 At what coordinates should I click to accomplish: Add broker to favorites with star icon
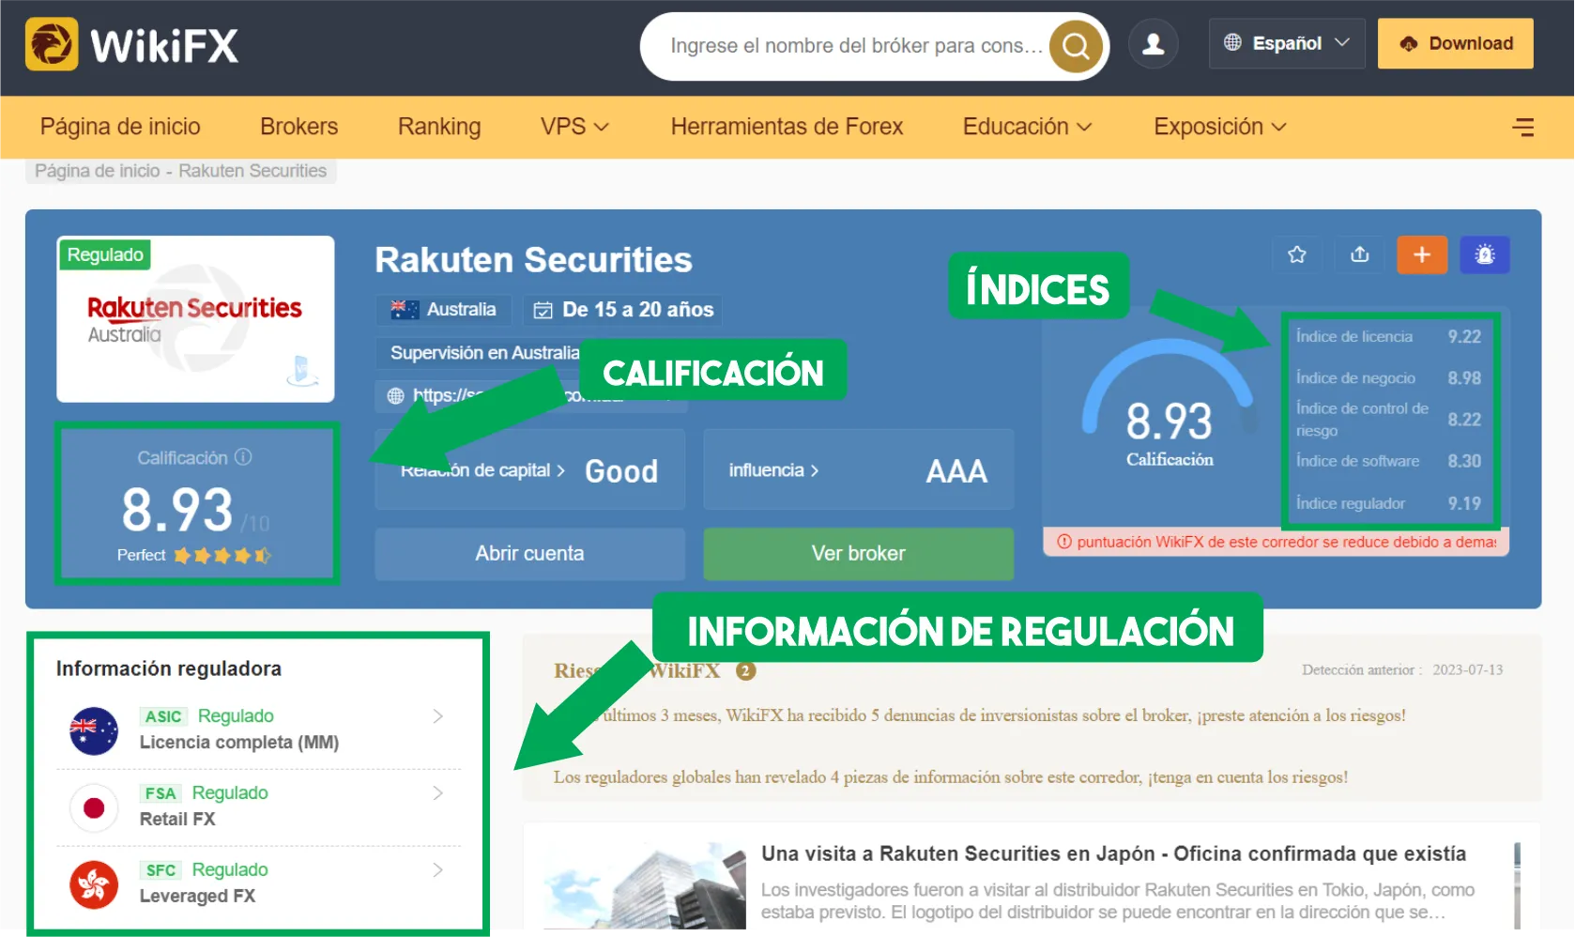coord(1297,254)
